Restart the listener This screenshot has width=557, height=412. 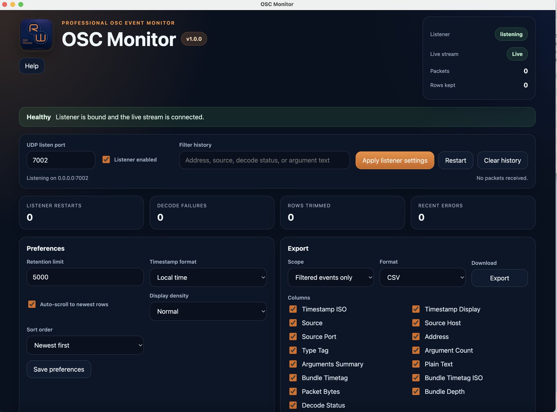455,160
